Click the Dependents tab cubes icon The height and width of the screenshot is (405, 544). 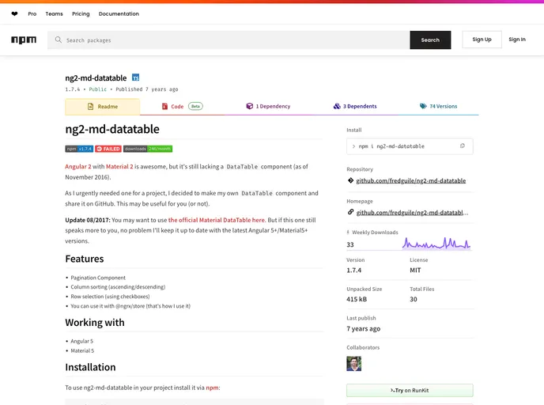tap(337, 106)
